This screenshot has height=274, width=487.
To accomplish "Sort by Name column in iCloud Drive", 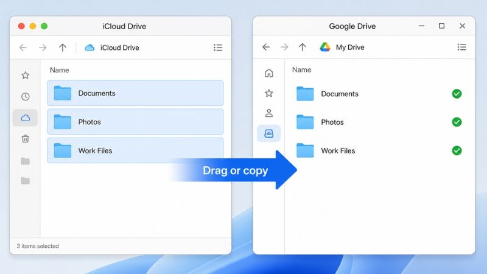I will (59, 70).
